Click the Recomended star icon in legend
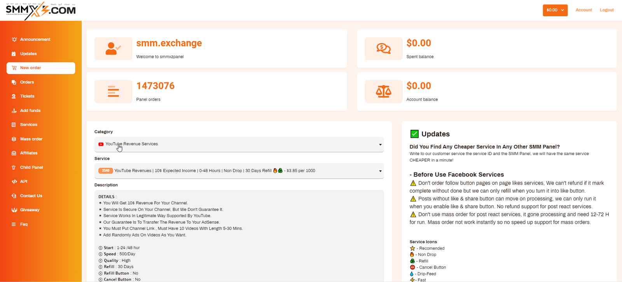 (x=412, y=248)
